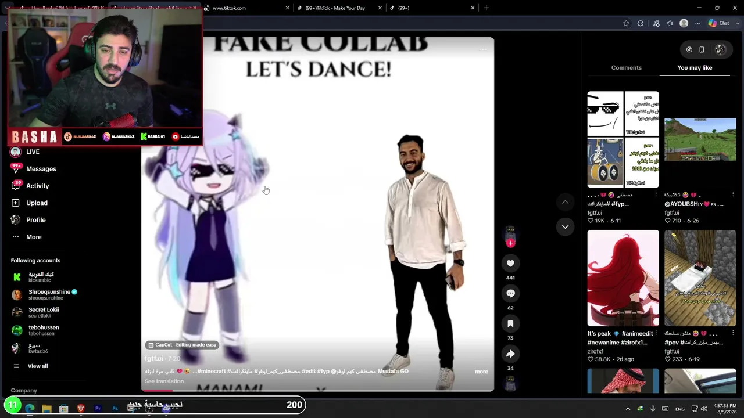Open video options ellipsis above the player
Viewport: 744px width, 418px height.
coord(482,49)
